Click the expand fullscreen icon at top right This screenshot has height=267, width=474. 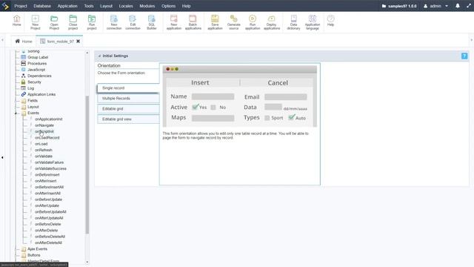(469, 6)
